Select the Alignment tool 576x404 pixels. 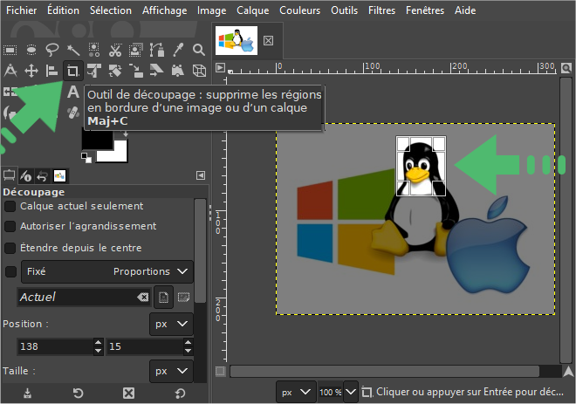click(52, 71)
